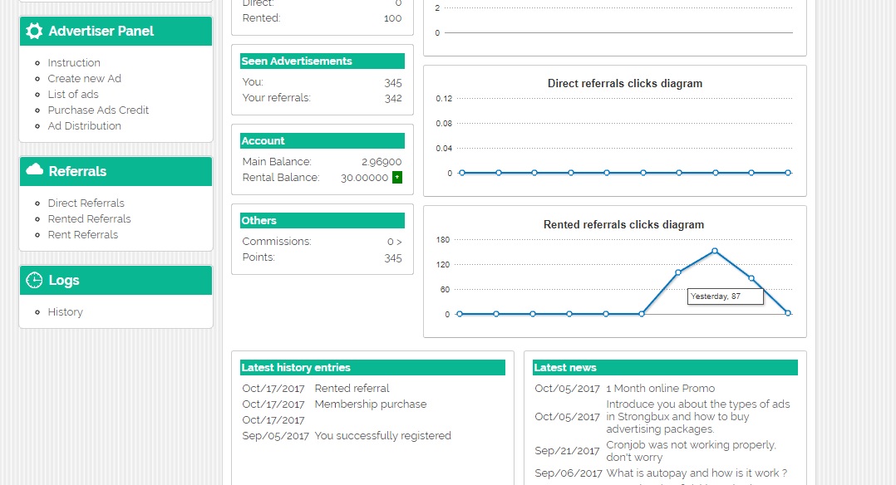Open Direct Referrals in the sidebar
Viewport: 896px width, 485px height.
coord(86,203)
